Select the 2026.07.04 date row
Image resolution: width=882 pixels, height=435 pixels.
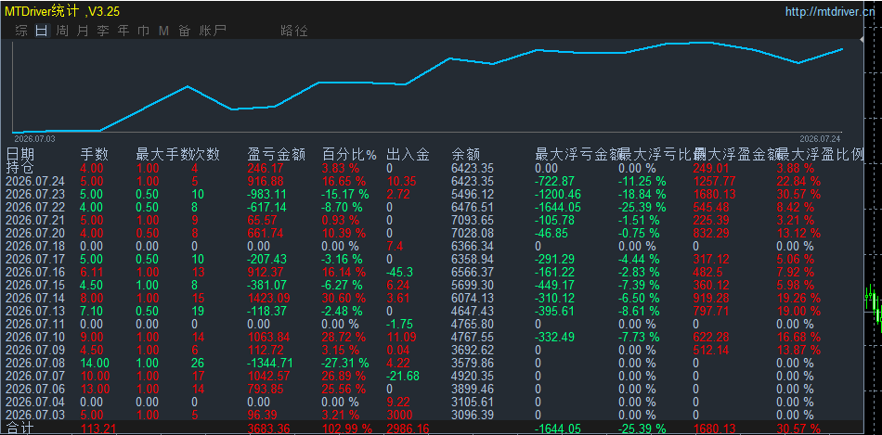tap(35, 402)
